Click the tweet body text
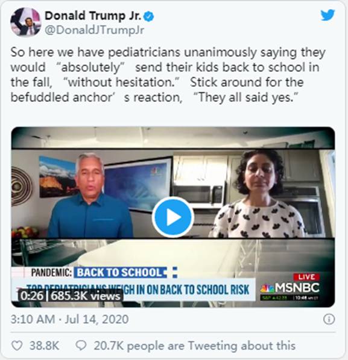This screenshot has width=348, height=360. pyautogui.click(x=168, y=75)
